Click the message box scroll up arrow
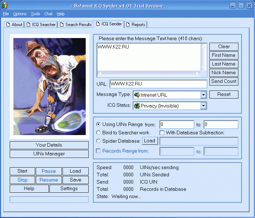The image size is (255, 218). coord(203,46)
